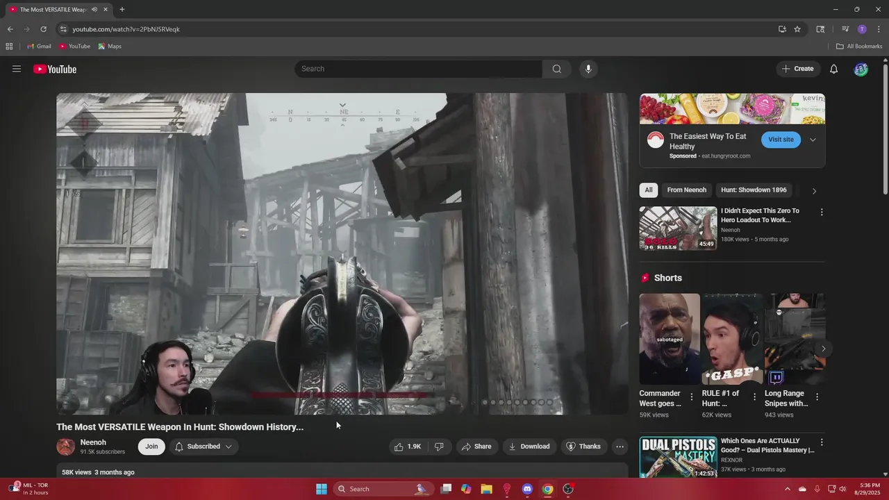
Task: Open Long Range Snipes short title
Action: [x=786, y=398]
